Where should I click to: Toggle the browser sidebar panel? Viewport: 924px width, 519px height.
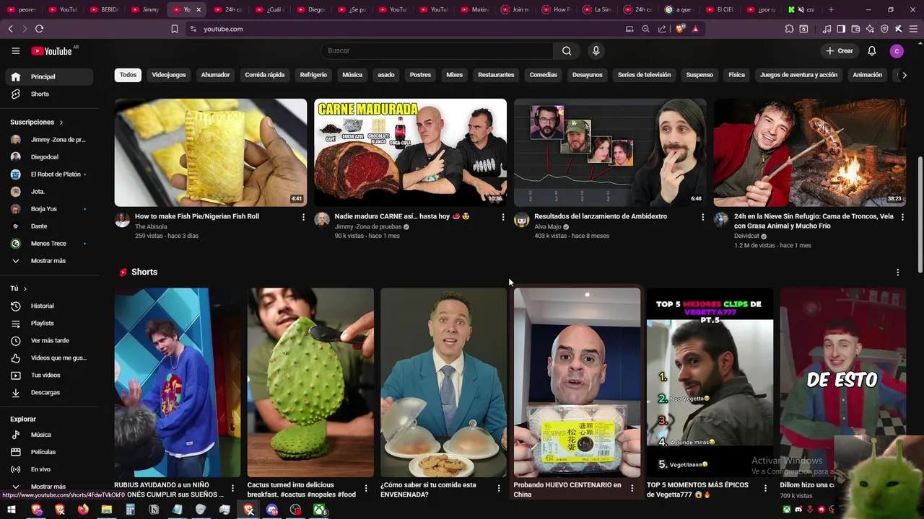pyautogui.click(x=841, y=29)
